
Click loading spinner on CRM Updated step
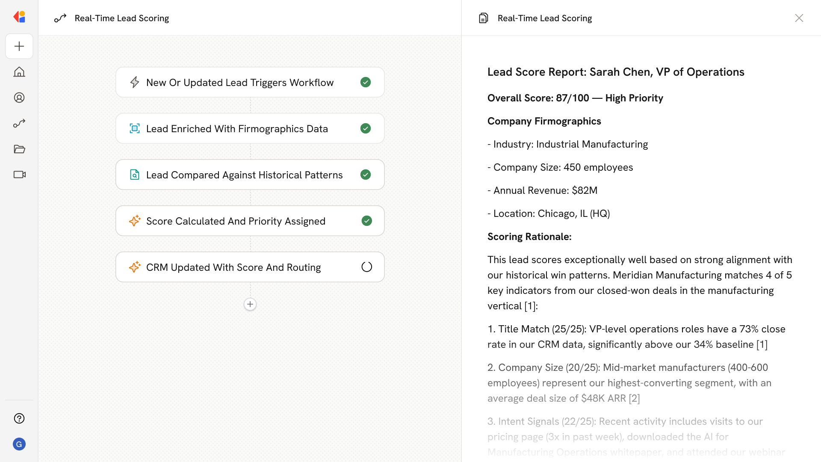pos(366,267)
